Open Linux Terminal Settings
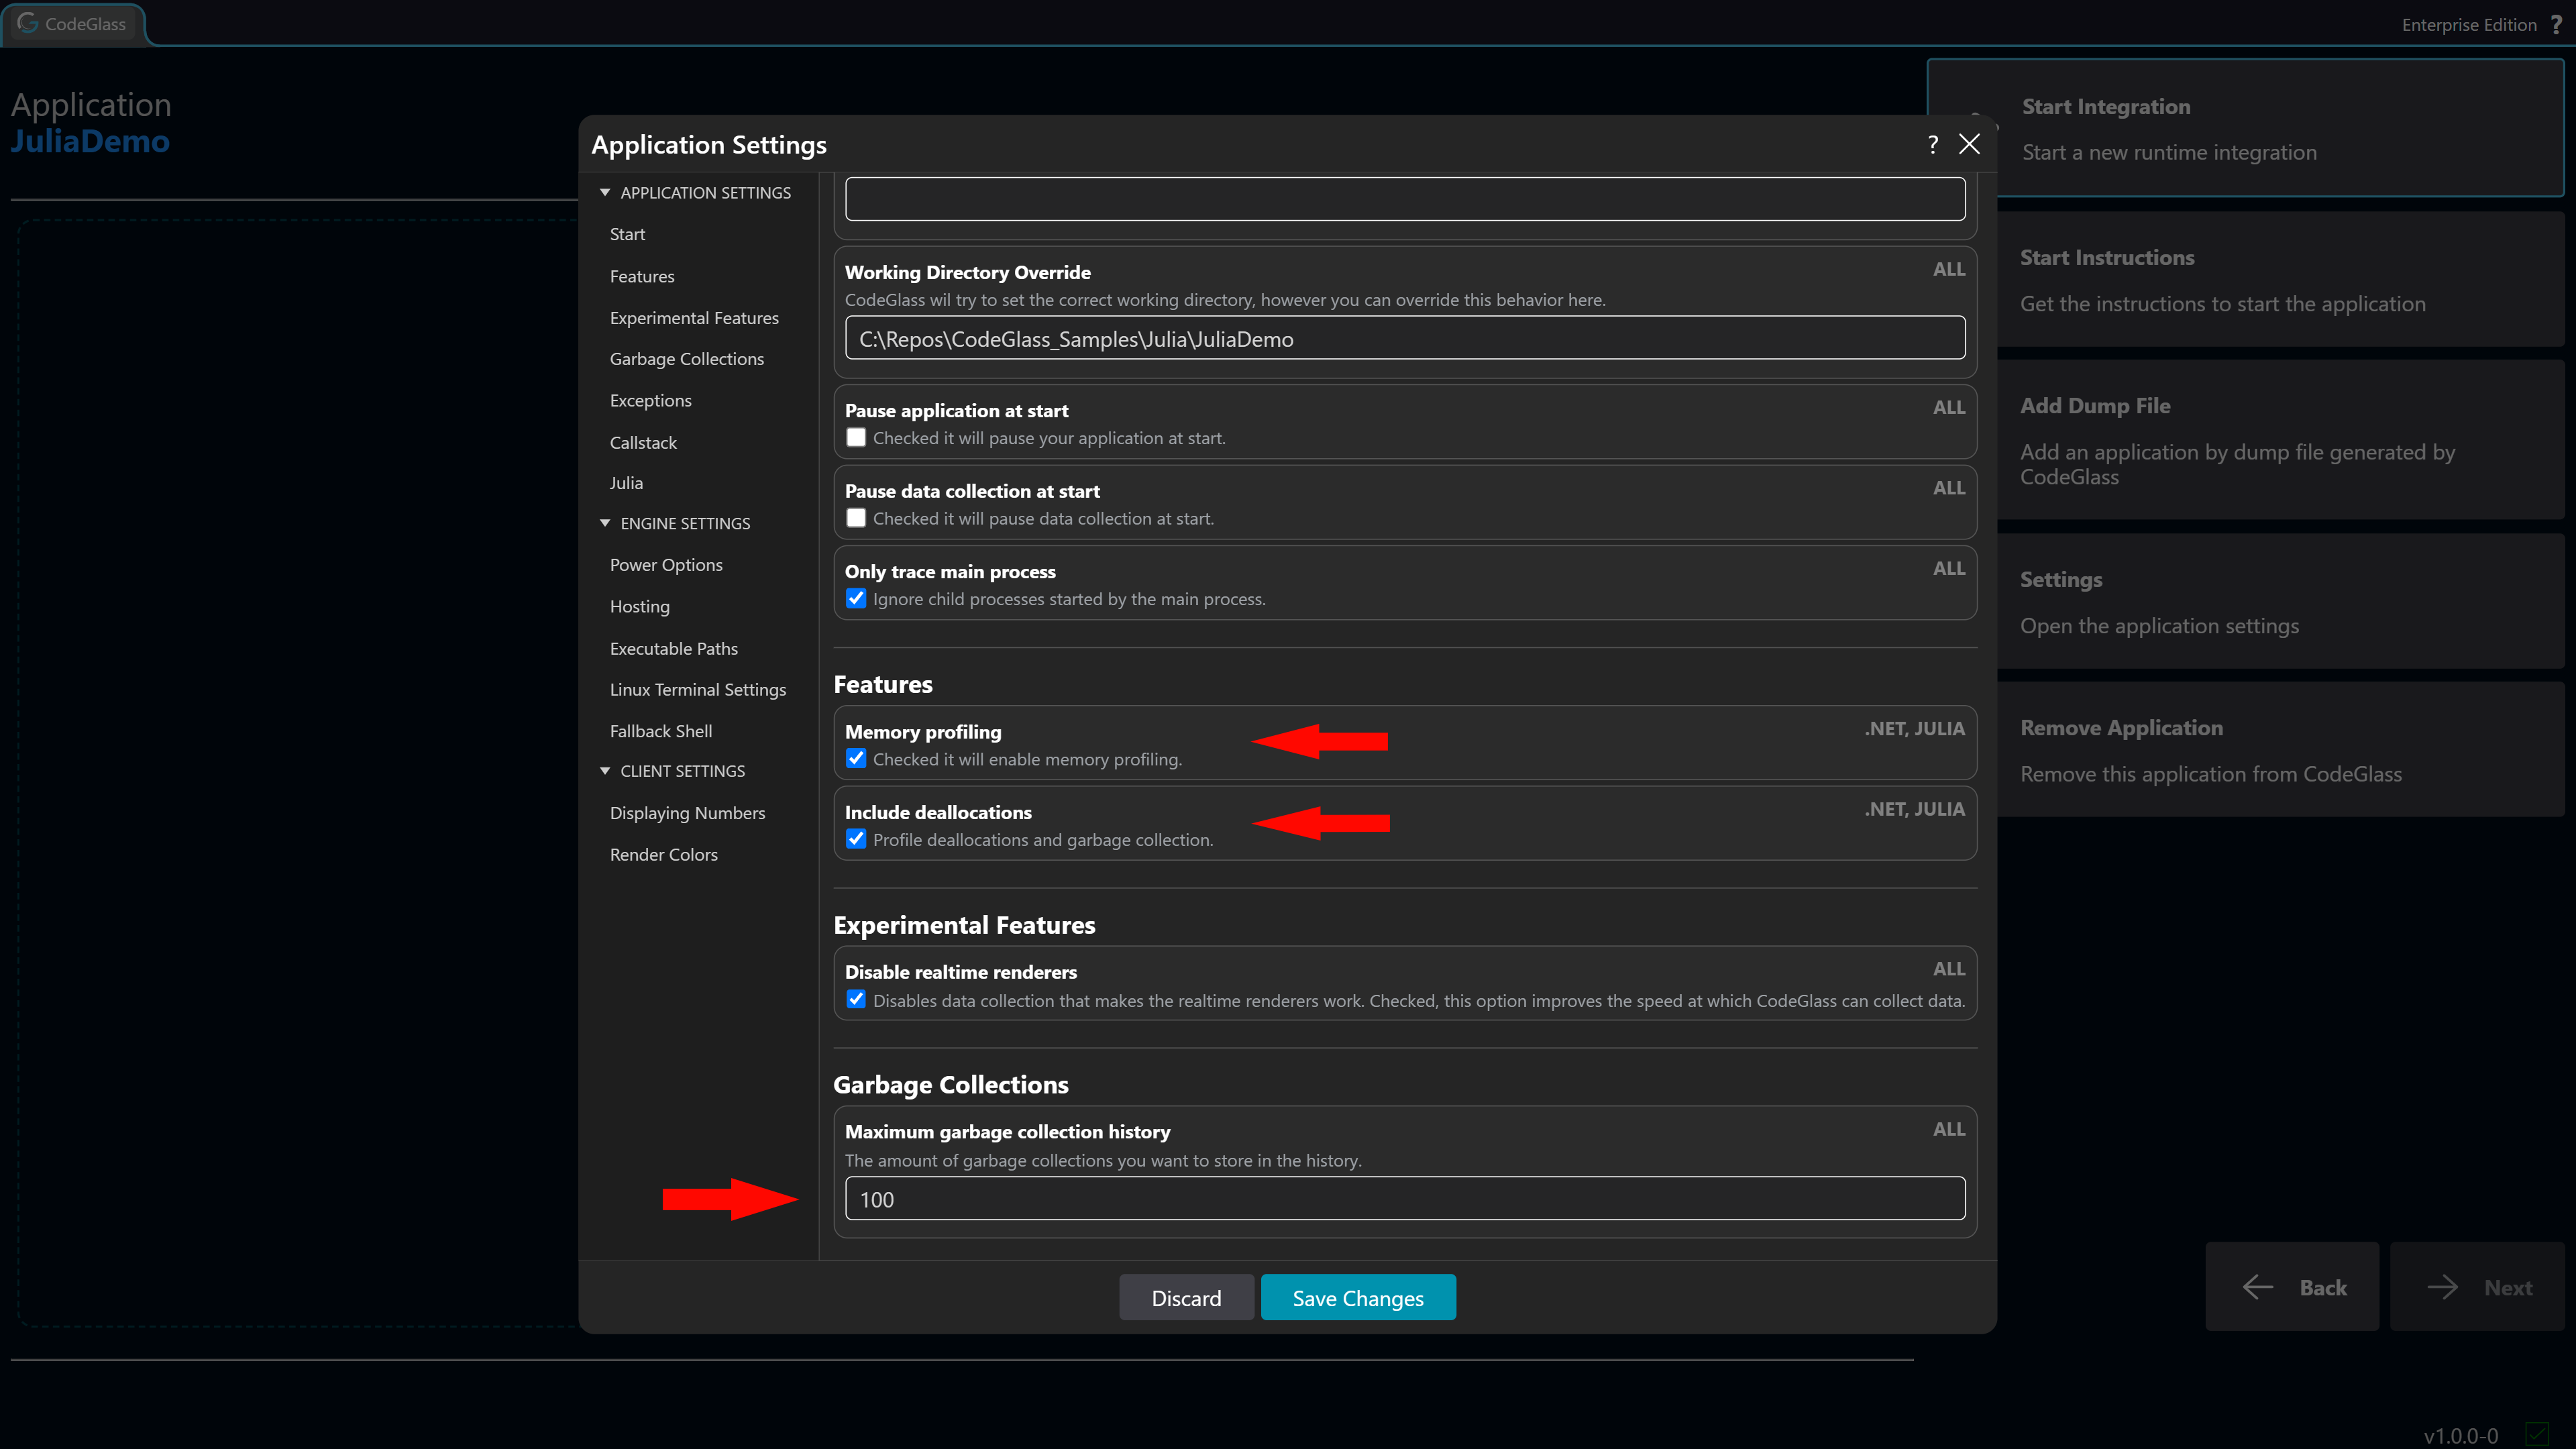Viewport: 2576px width, 1449px height. pyautogui.click(x=698, y=689)
